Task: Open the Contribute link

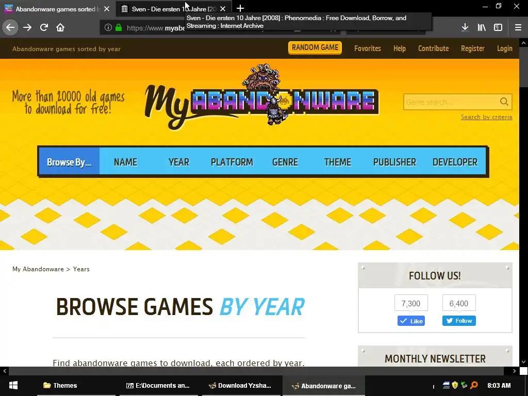Action: [433, 48]
